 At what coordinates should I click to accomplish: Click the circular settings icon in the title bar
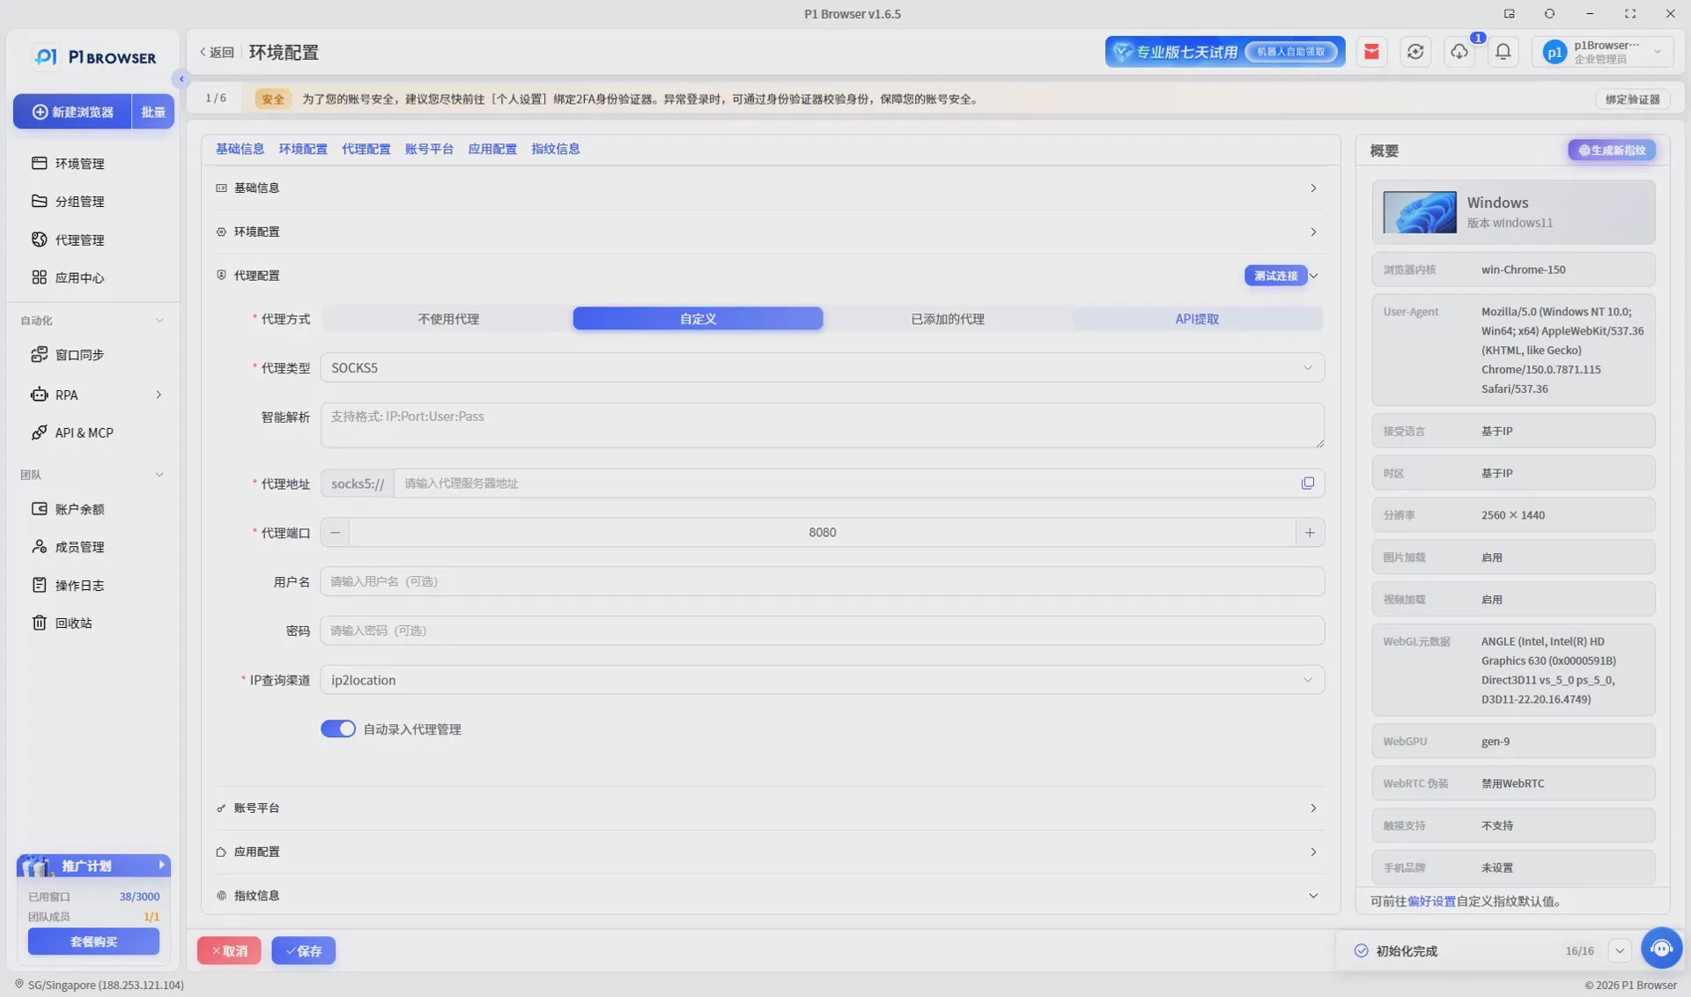1549,13
